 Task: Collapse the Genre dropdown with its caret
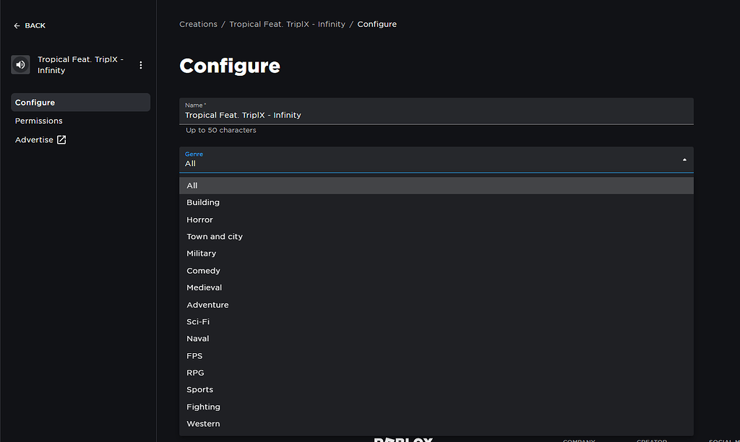point(684,159)
